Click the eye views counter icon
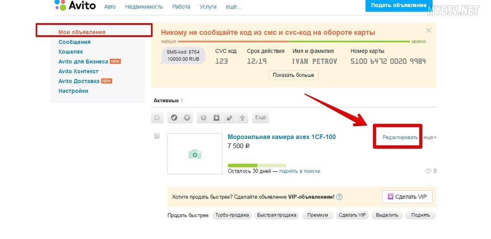This screenshot has height=239, width=491. pos(428,171)
